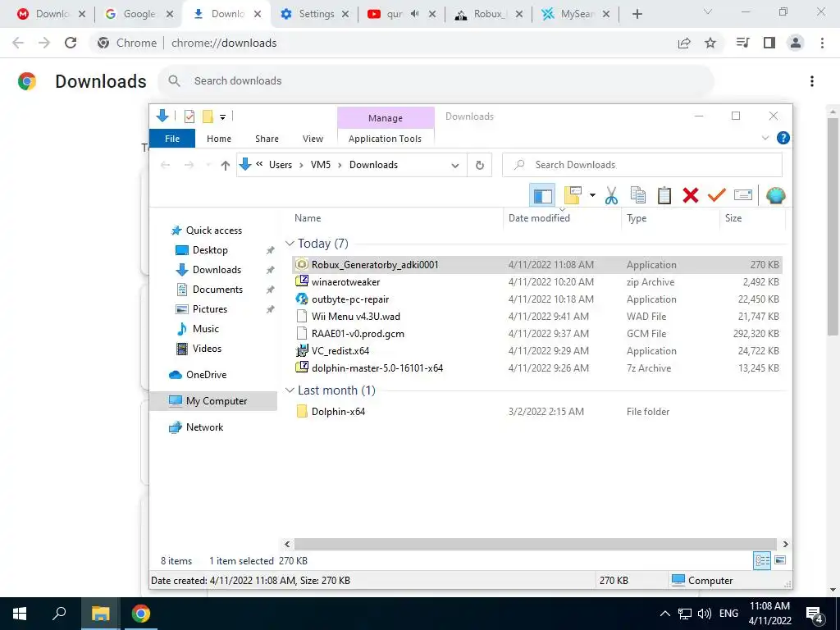Click quick access properties checkmark icon

coord(189,116)
